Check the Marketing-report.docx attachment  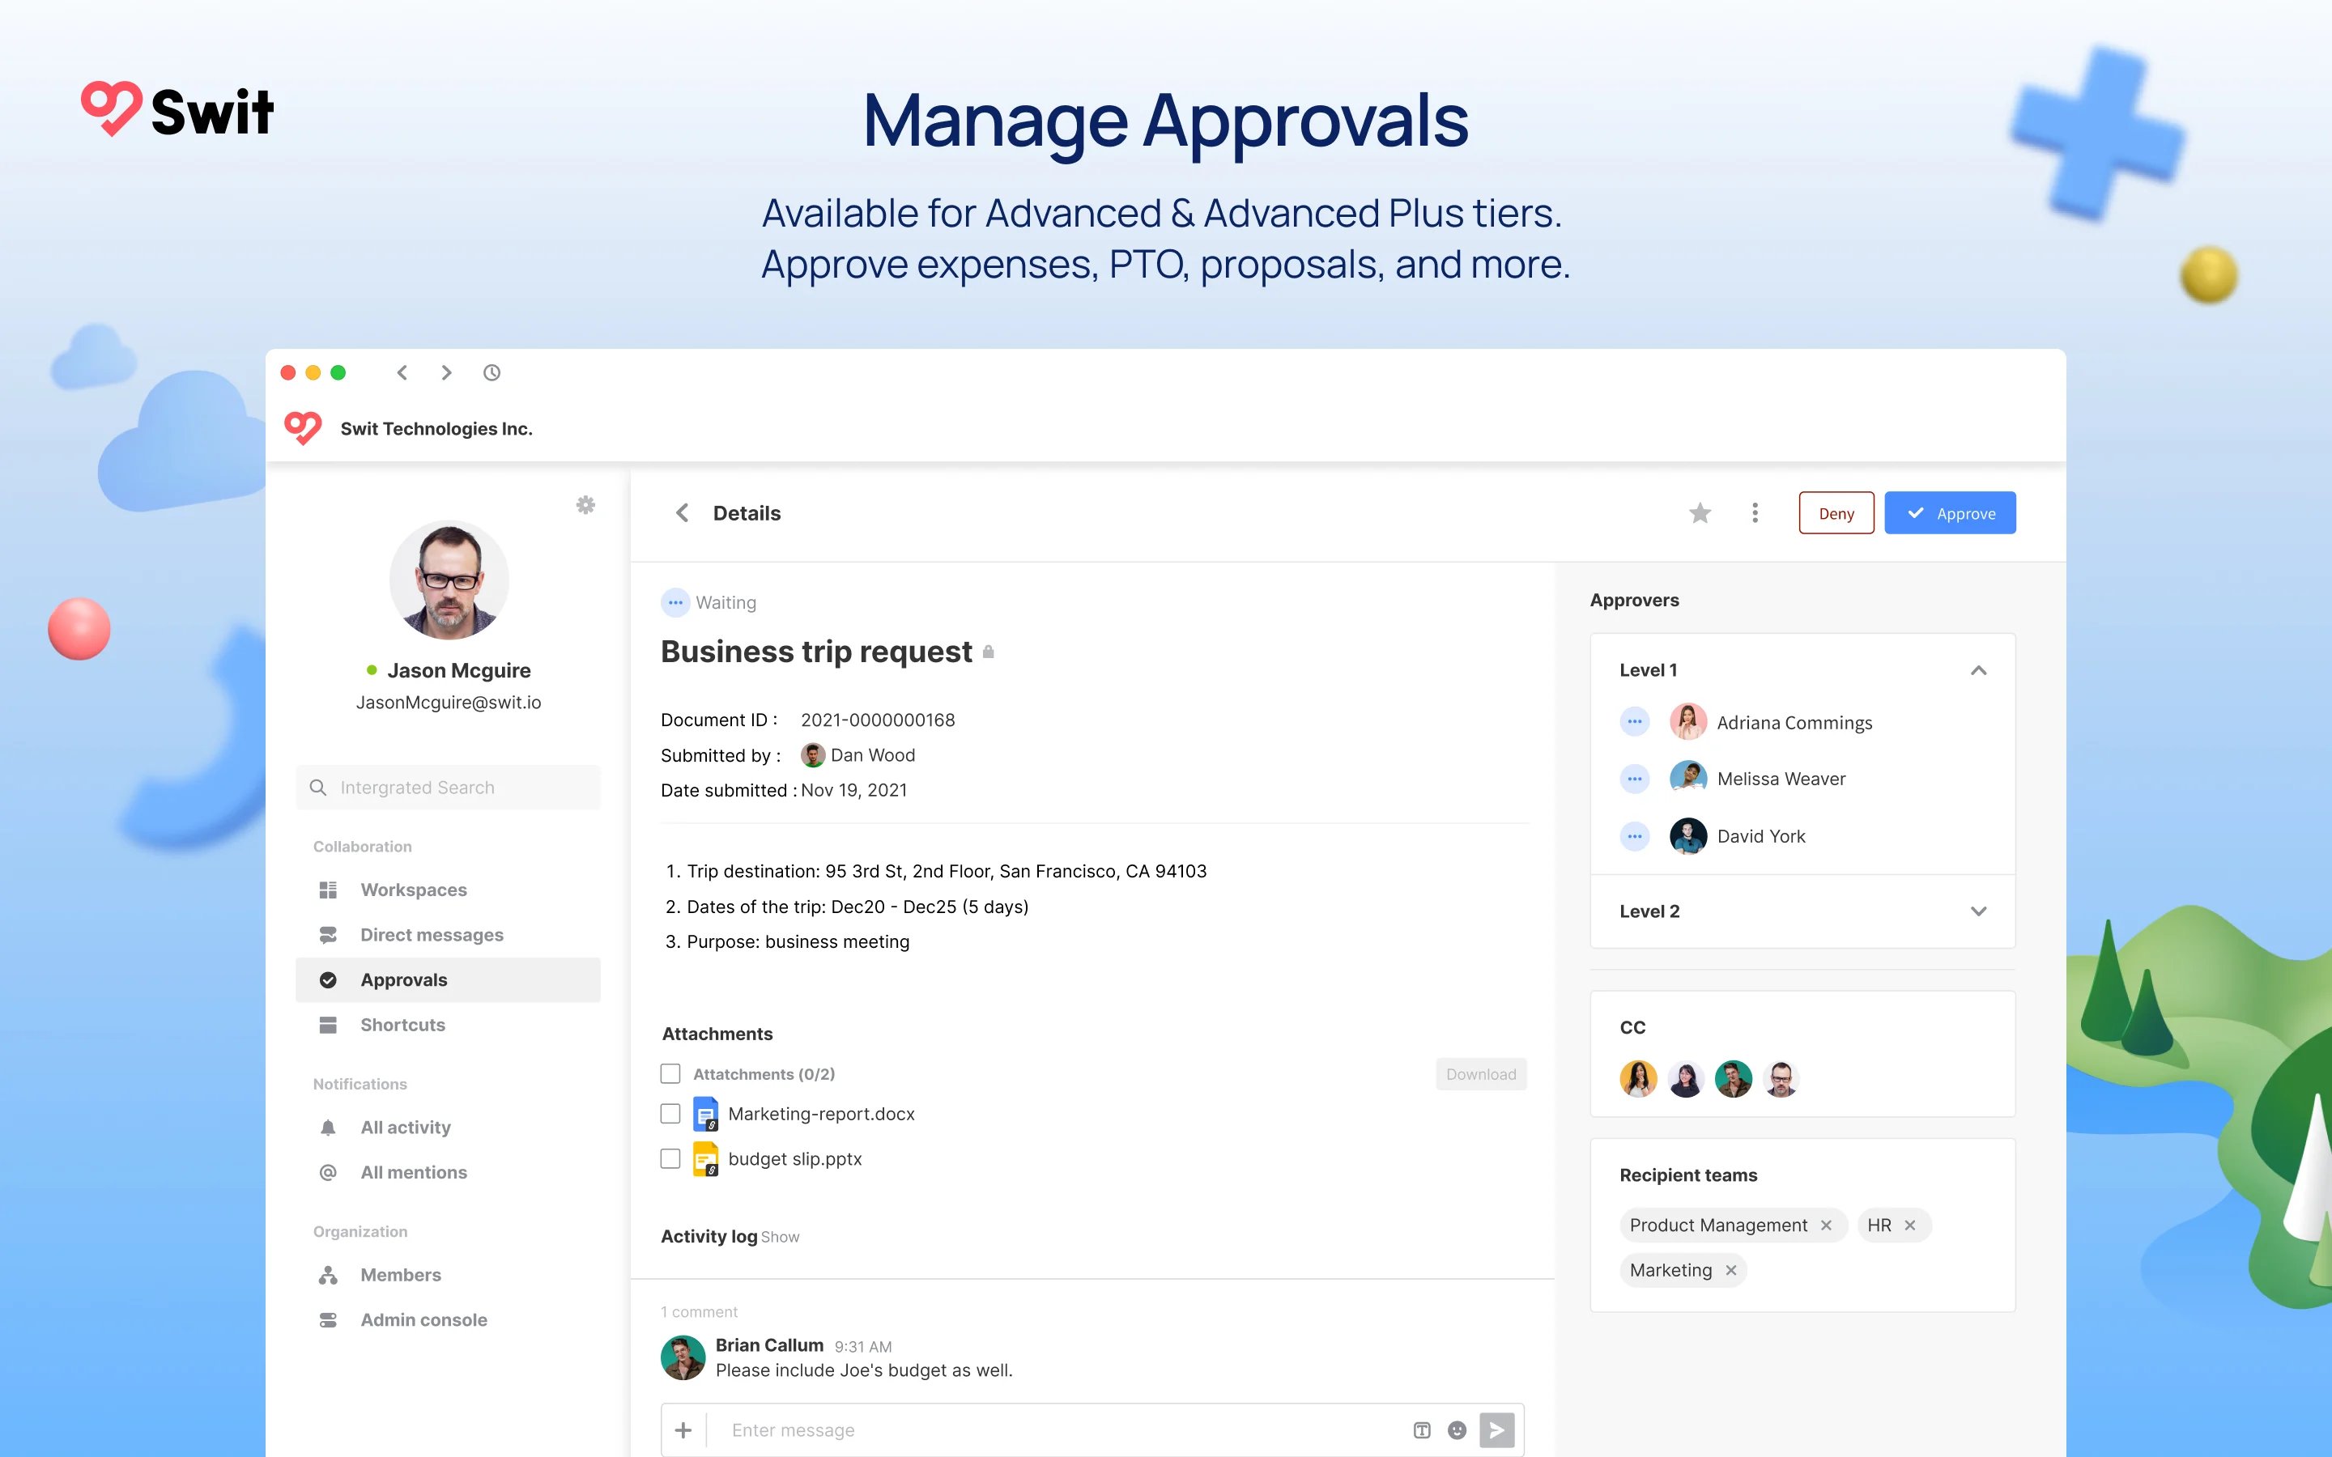point(670,1113)
